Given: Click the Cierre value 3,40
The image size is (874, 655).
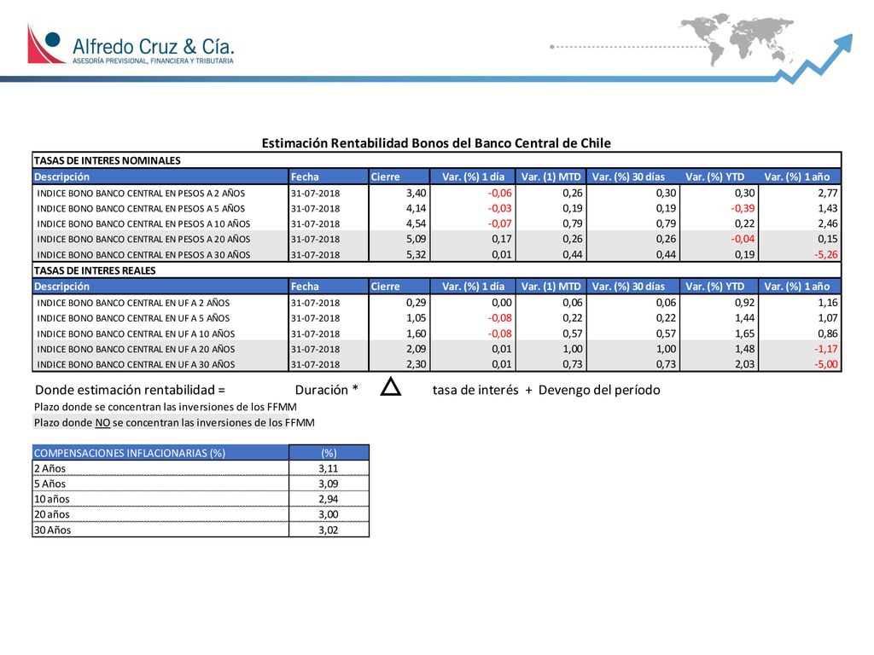Looking at the screenshot, I should point(416,193).
